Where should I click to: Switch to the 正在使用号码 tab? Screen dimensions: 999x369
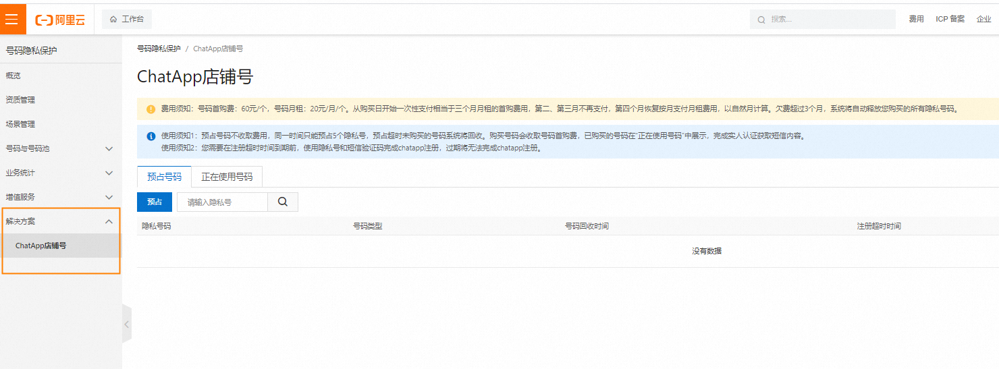[227, 177]
